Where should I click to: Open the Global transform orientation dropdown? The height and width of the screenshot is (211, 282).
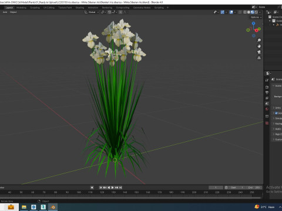tap(92, 12)
